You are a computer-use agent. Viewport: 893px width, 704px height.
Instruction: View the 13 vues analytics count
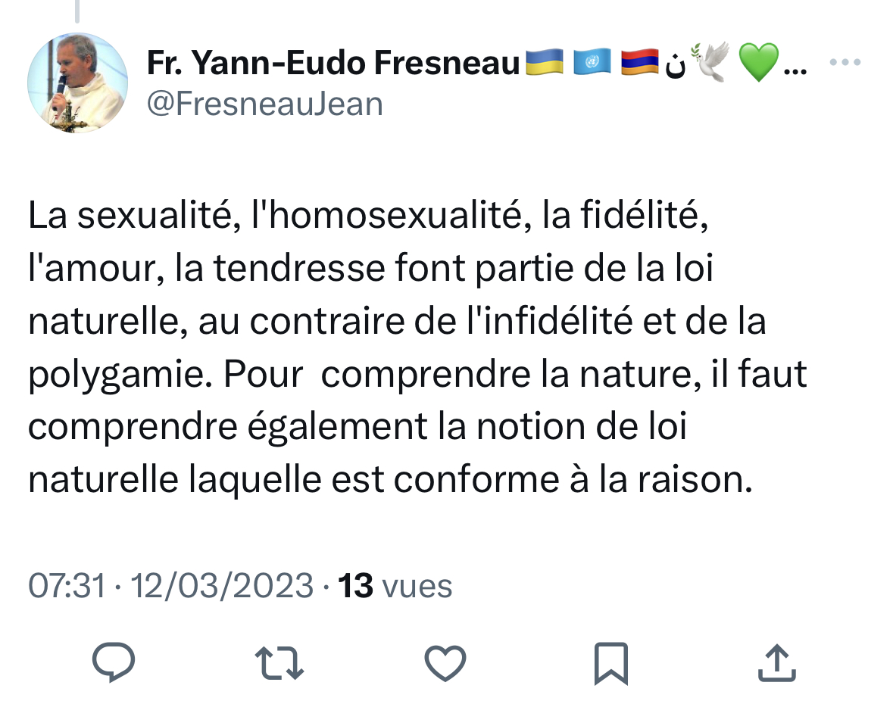(x=395, y=586)
